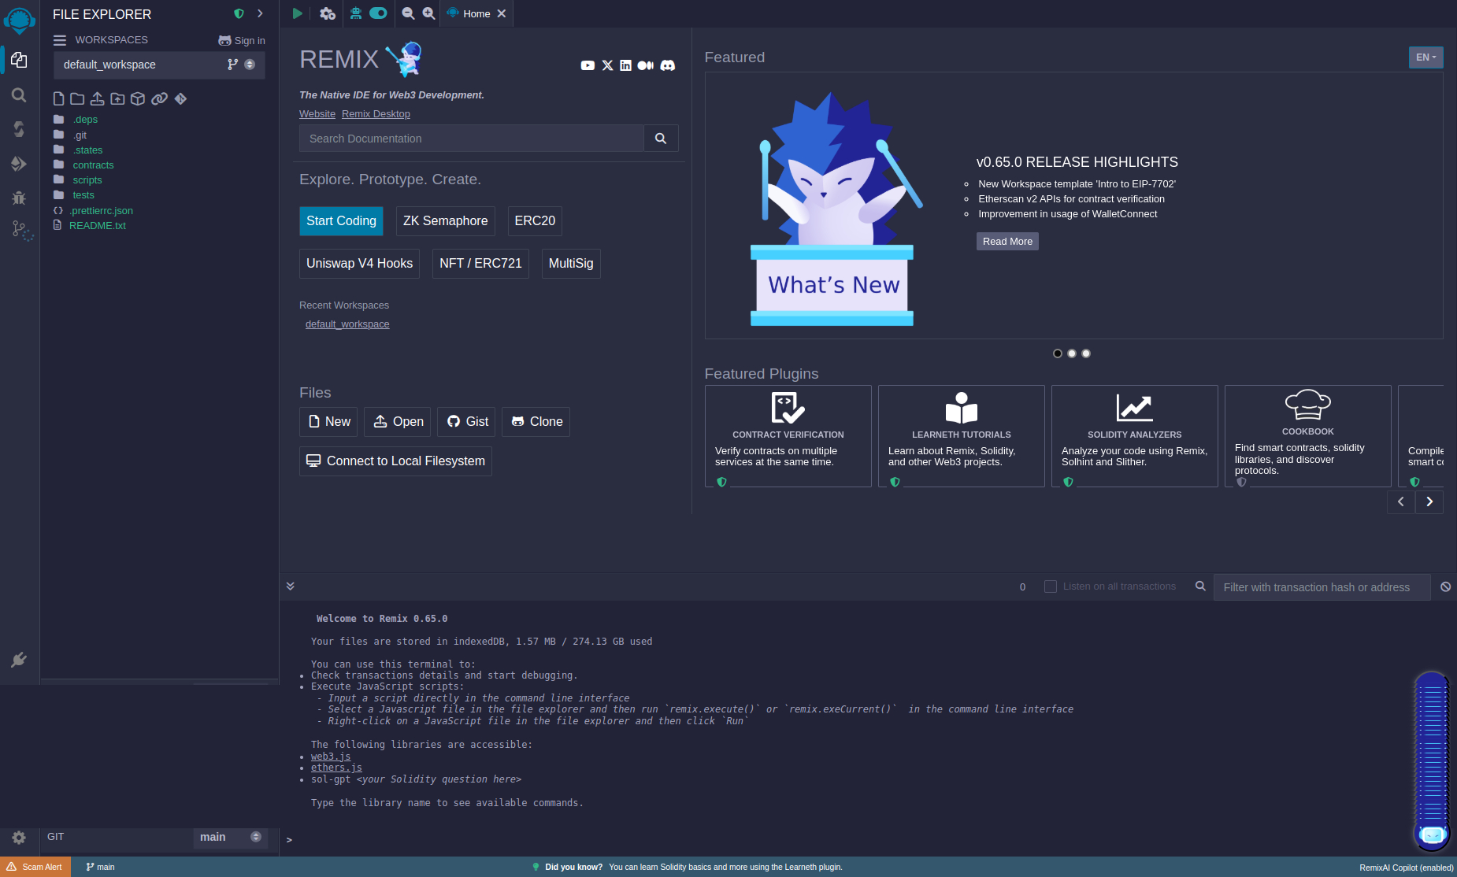Click the compile-and-run gears icon
Screen dimensions: 1457x877
pos(328,13)
